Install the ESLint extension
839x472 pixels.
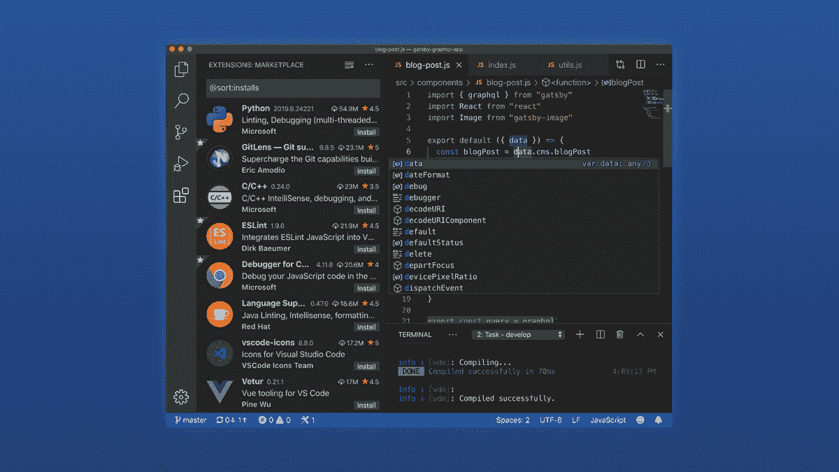(366, 249)
